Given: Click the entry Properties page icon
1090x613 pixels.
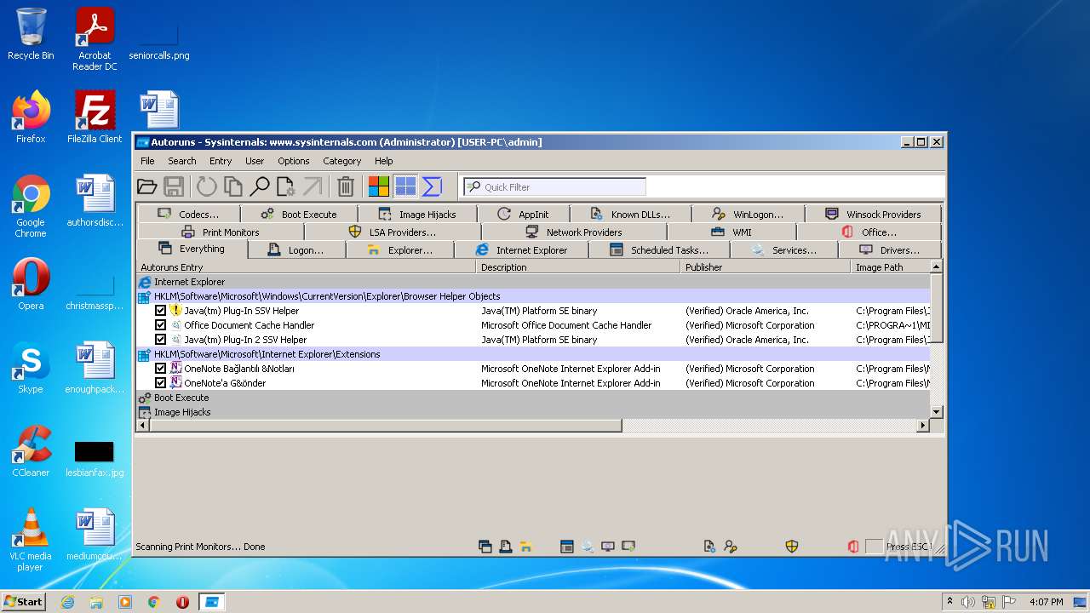Looking at the screenshot, I should [285, 186].
